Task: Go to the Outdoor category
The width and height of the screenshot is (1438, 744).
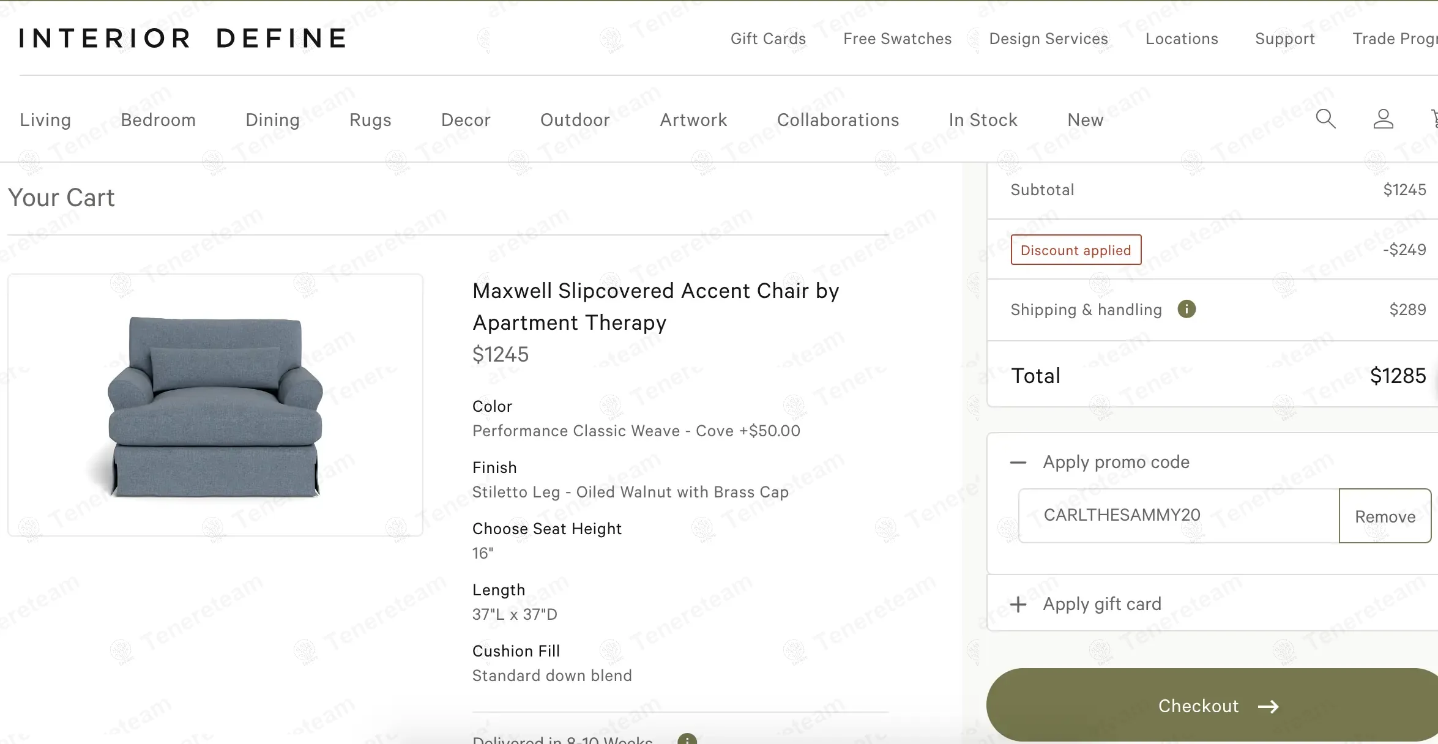Action: tap(575, 120)
